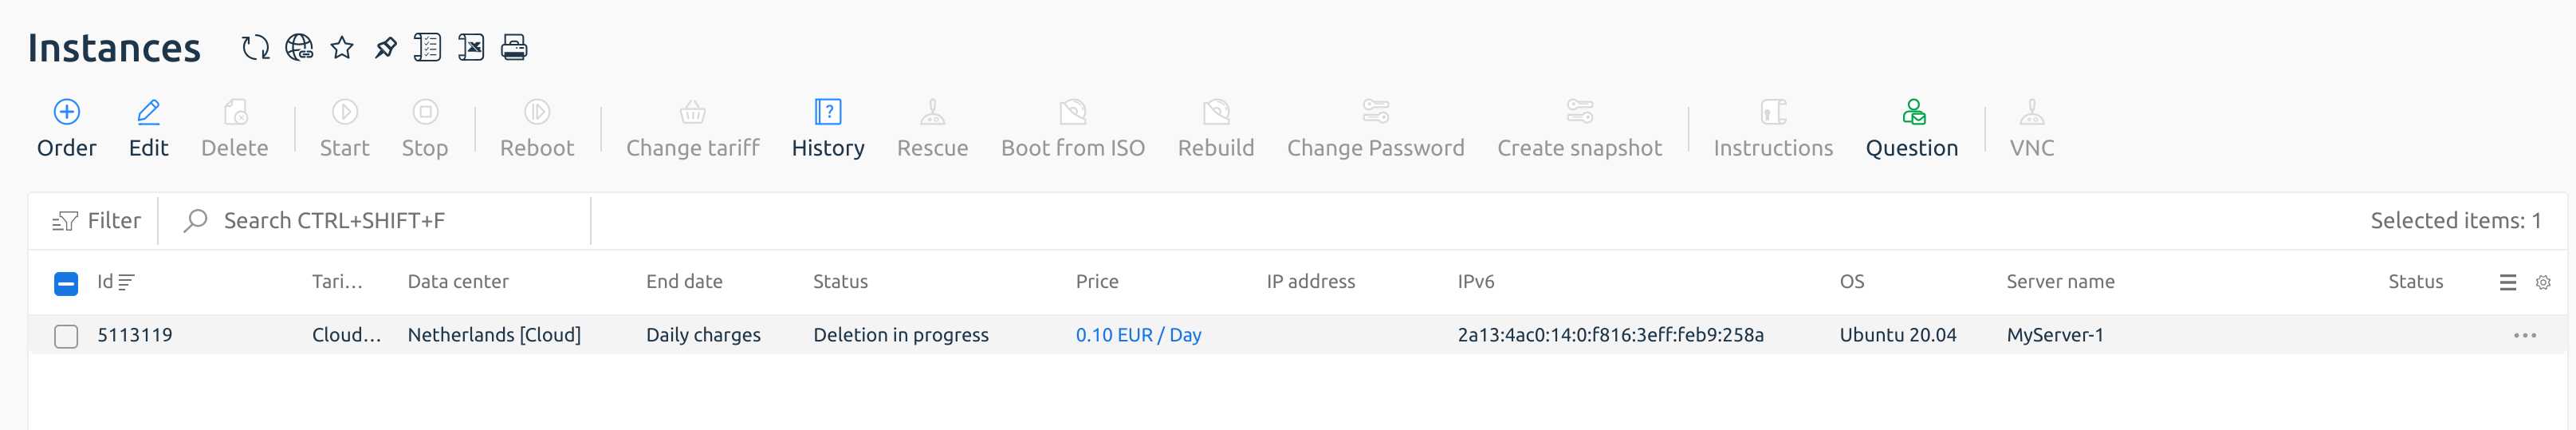Export table using the spreadsheet icon
Viewport: 2576px width, 430px height.
(471, 47)
